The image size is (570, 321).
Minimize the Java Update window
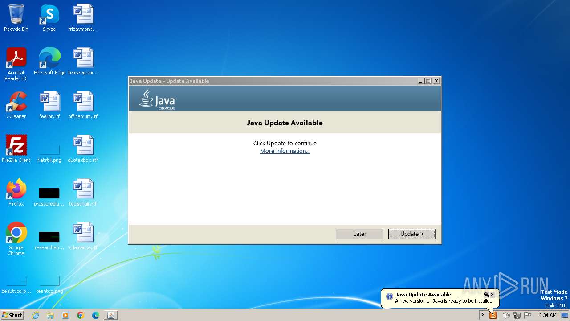point(421,81)
